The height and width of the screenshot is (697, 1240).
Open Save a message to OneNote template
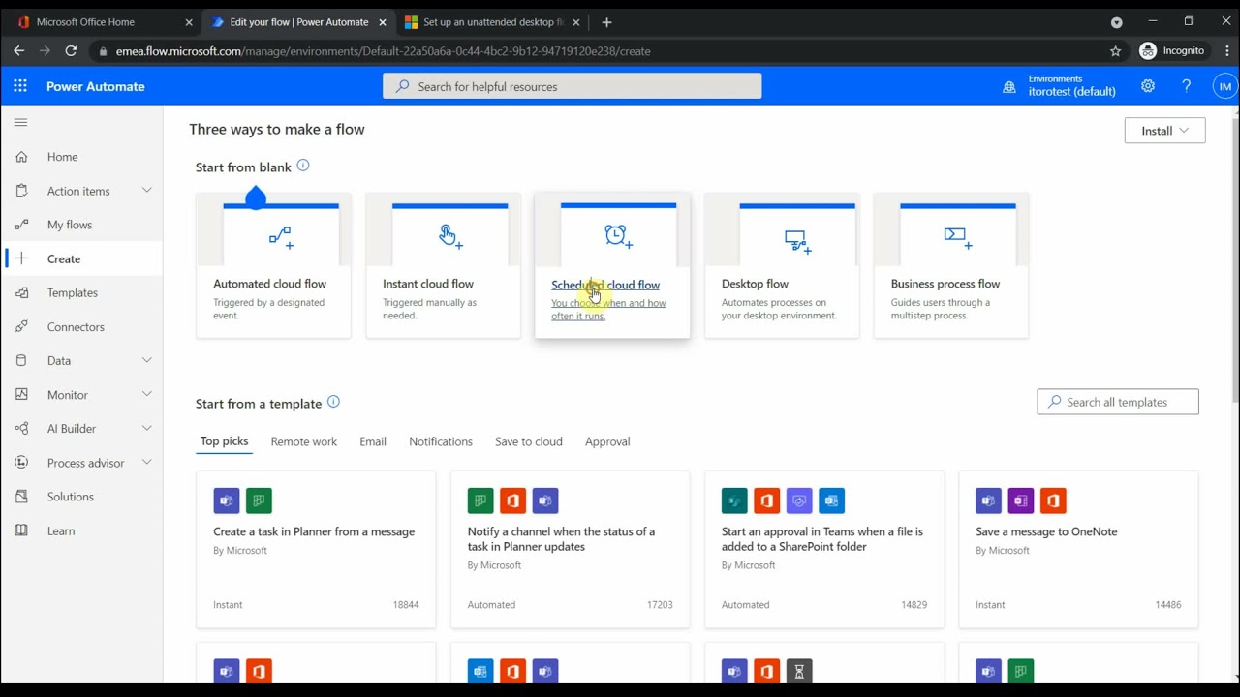1078,550
